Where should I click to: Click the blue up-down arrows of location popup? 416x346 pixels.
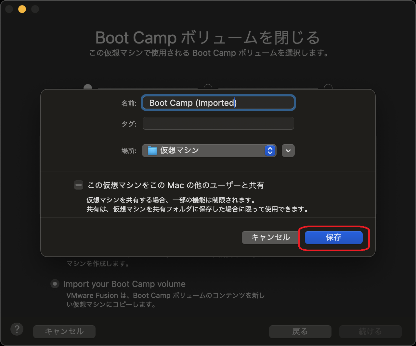coord(270,151)
